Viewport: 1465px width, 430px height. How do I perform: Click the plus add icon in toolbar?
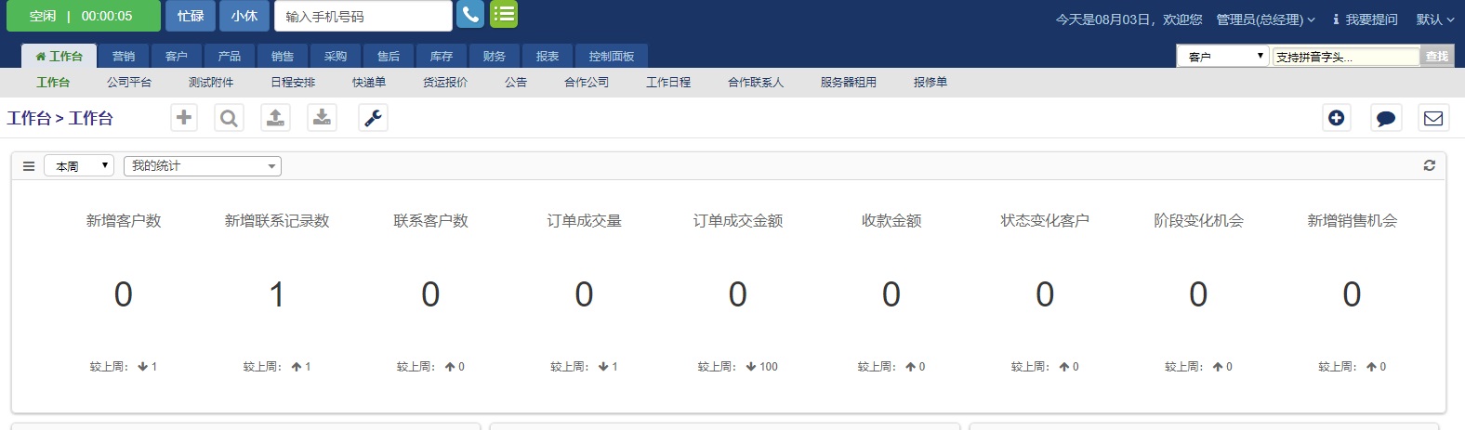[x=184, y=118]
